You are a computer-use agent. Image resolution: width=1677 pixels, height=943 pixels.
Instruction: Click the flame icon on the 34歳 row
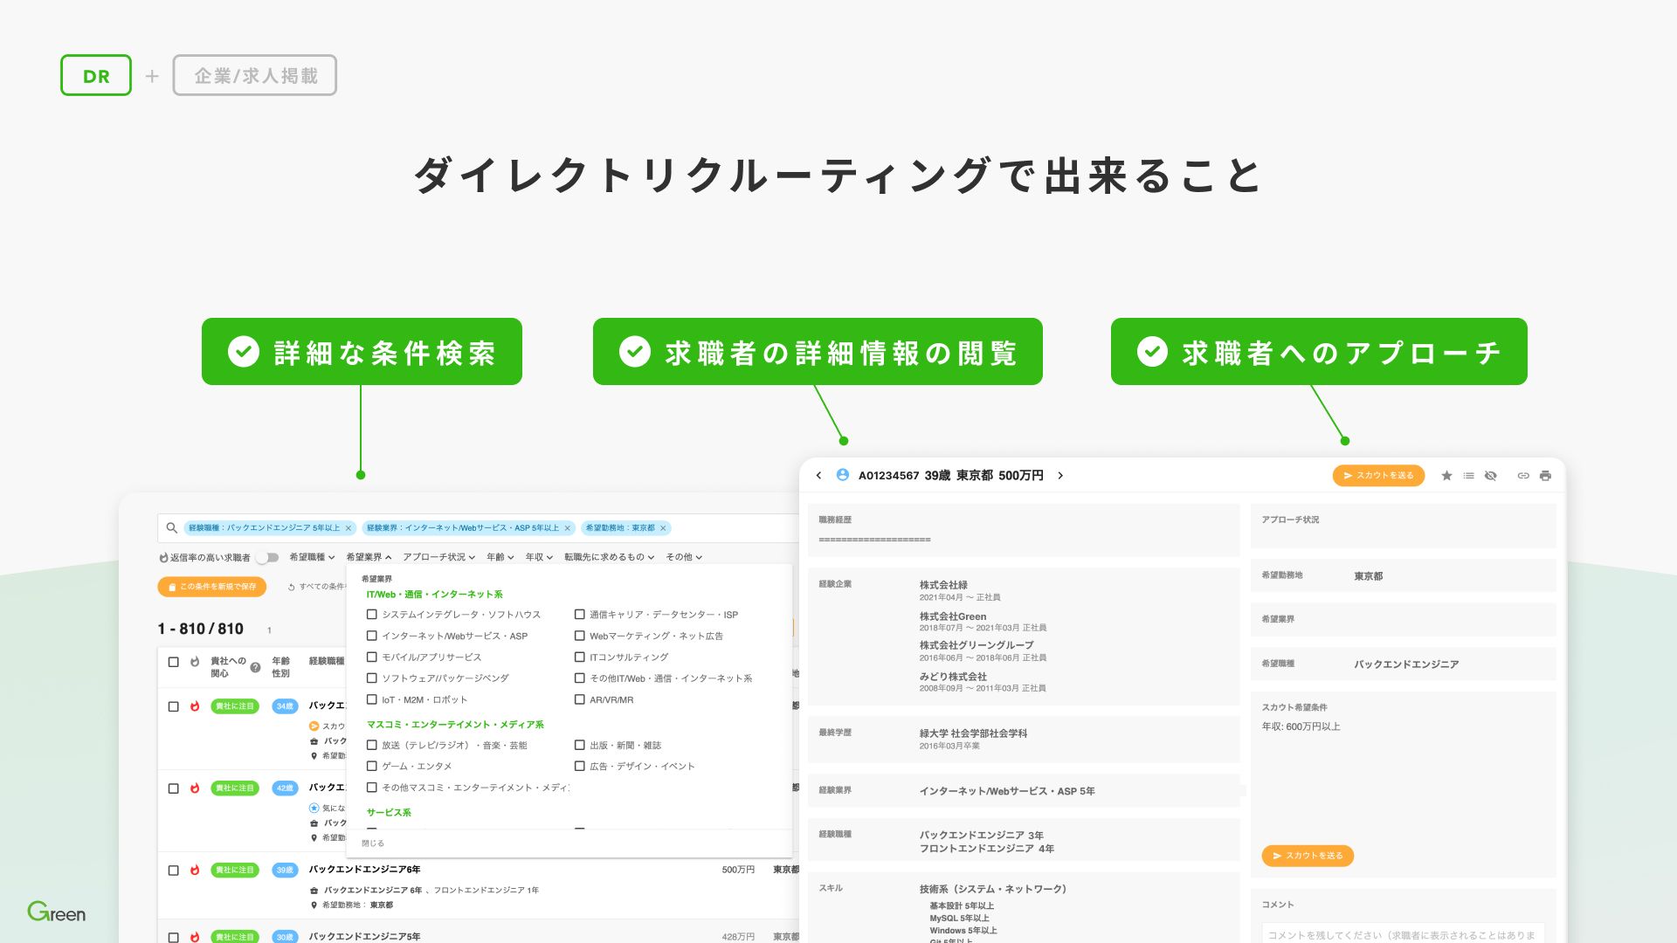[195, 706]
